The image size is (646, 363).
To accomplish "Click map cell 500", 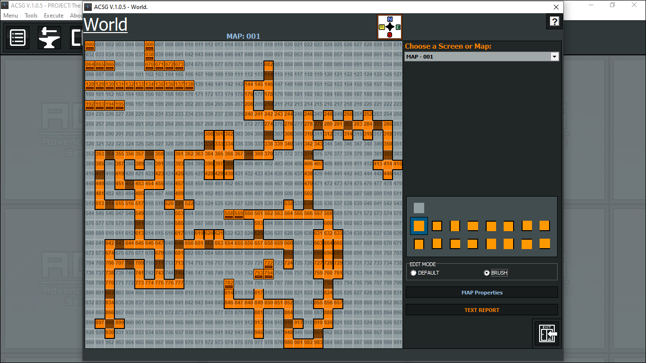I will point(288,195).
